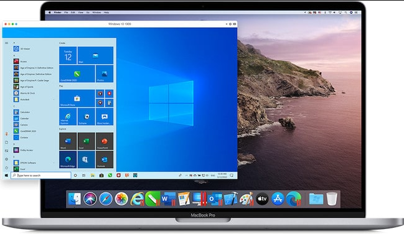
Task: Open Apple TV app in Dock
Action: [262, 199]
